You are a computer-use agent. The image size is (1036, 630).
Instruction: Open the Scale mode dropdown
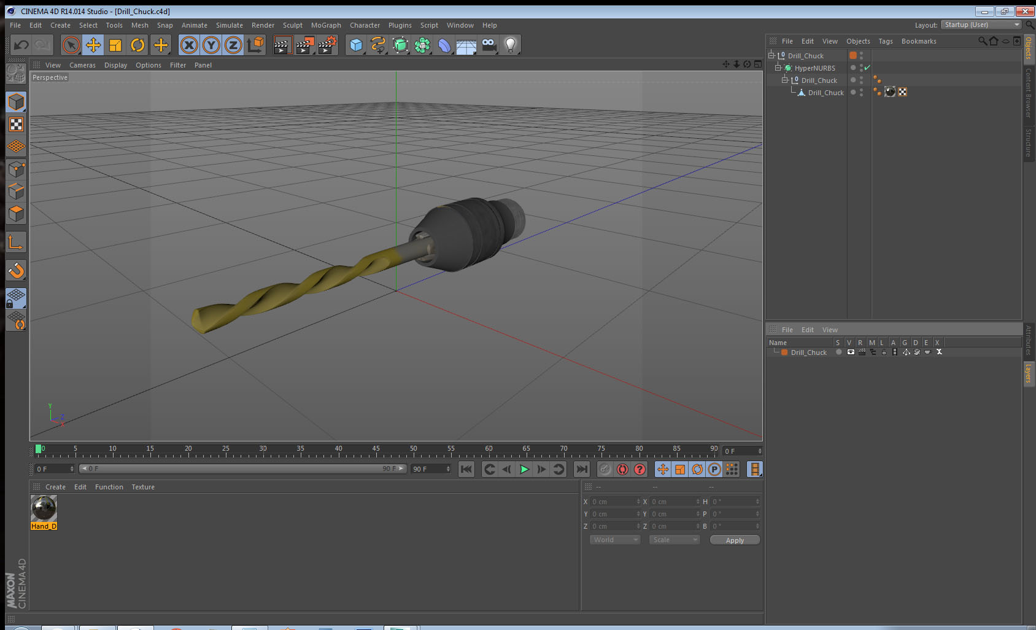click(x=675, y=540)
